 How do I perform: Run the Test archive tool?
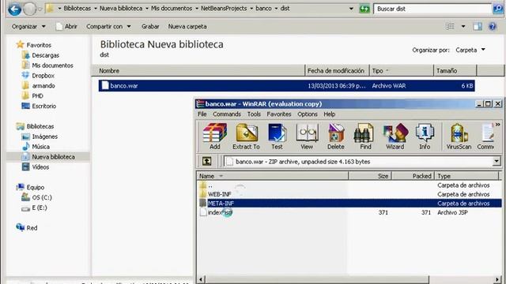(x=277, y=136)
